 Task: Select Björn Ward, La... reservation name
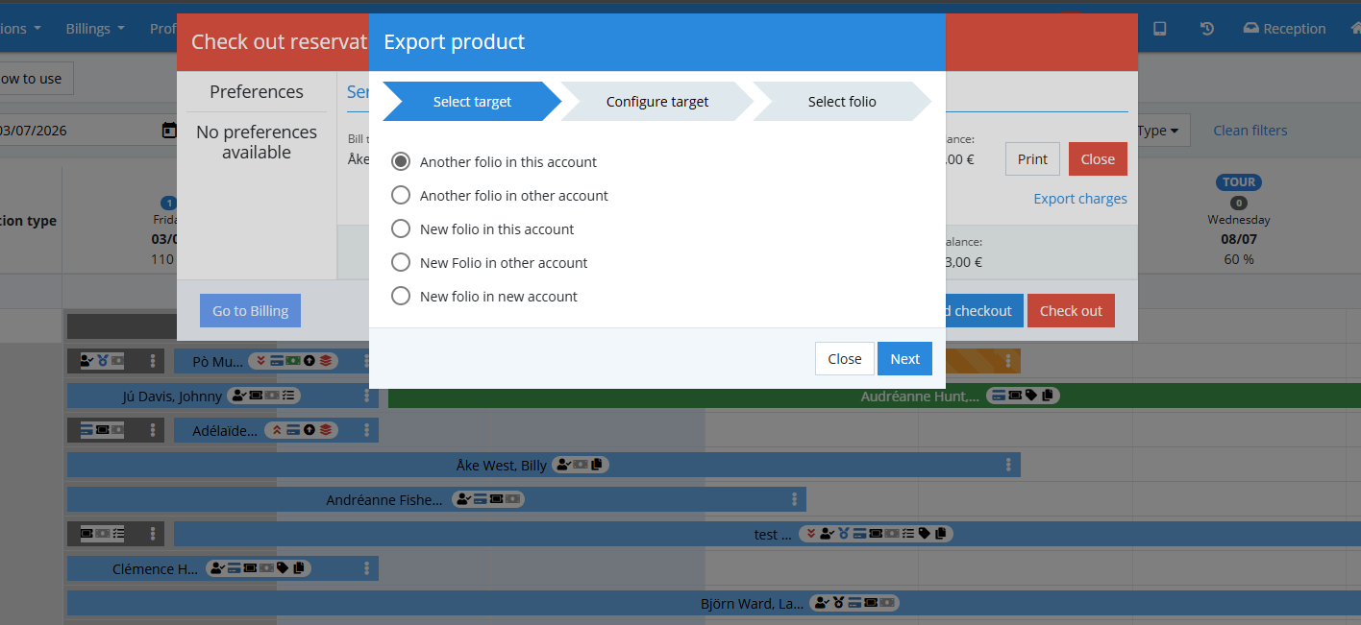click(752, 604)
